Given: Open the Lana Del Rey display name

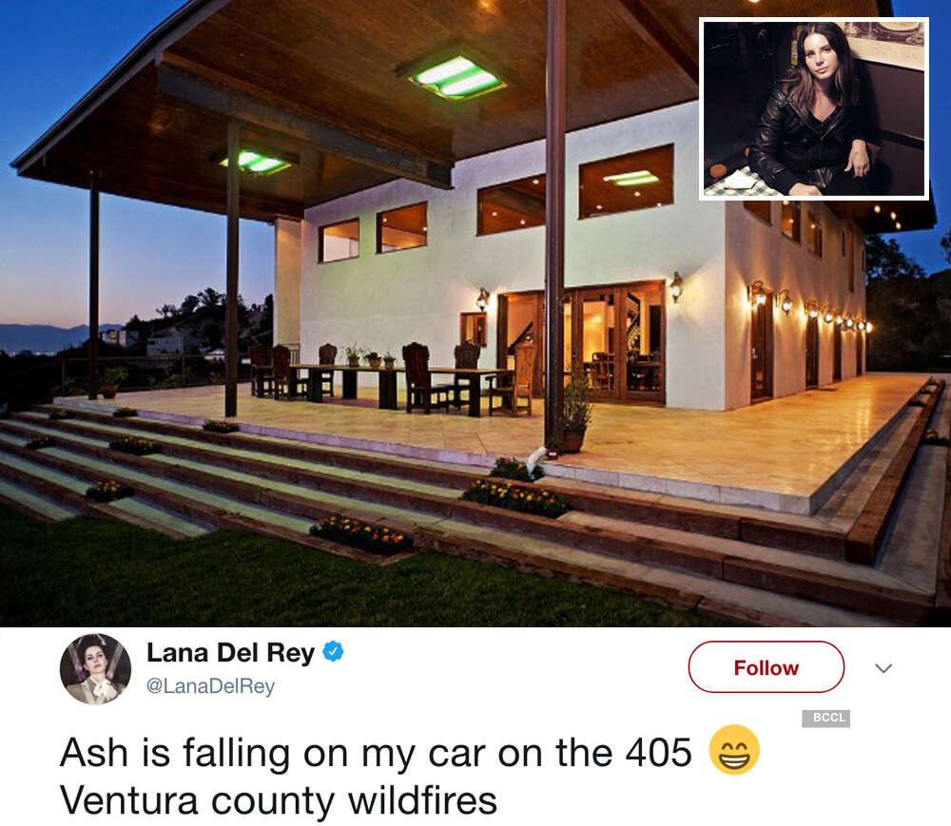Looking at the screenshot, I should (x=230, y=653).
